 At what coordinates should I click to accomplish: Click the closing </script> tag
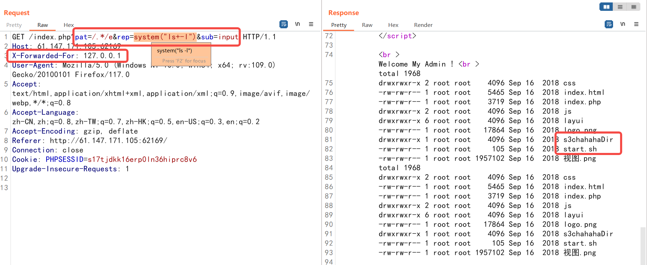(x=397, y=36)
